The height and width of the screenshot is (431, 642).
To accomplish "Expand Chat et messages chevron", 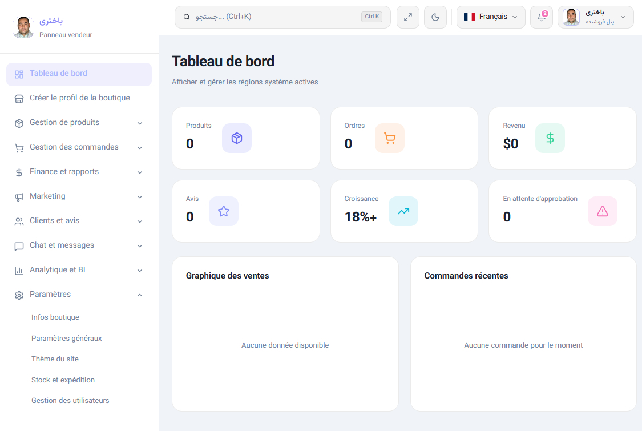I will pyautogui.click(x=140, y=246).
